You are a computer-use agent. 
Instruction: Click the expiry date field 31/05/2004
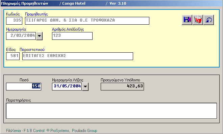point(67,86)
